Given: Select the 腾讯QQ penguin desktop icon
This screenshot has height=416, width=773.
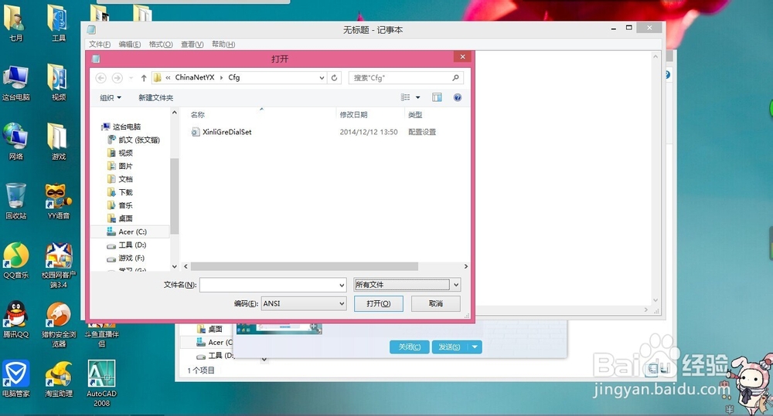Looking at the screenshot, I should (15, 320).
